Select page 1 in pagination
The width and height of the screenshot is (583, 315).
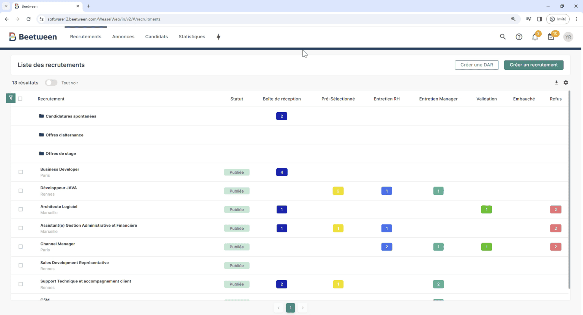coord(291,308)
